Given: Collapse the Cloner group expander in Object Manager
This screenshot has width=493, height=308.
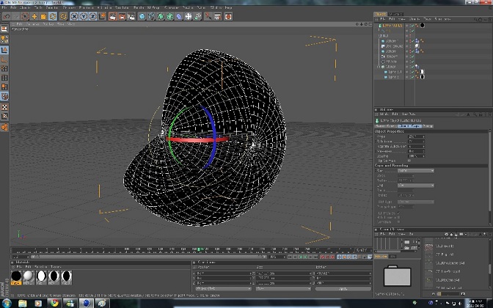Looking at the screenshot, I should click(379, 67).
